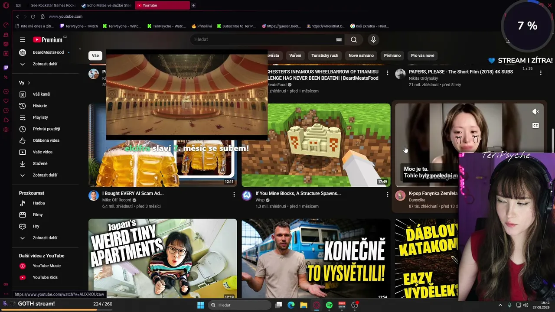Go back with the browser back arrow

point(17,16)
